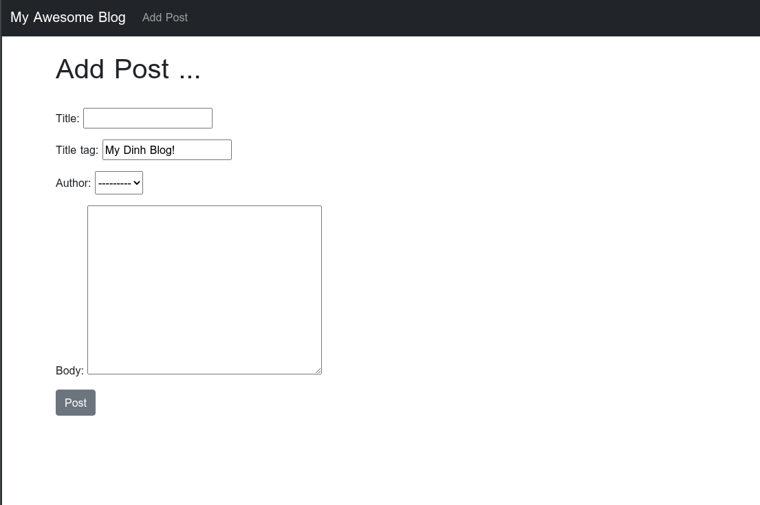Open the My Awesome Blog home link
760x505 pixels.
[68, 17]
